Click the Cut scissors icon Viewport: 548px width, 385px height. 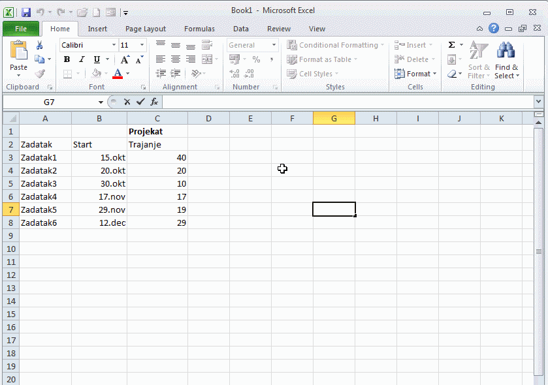pos(39,46)
